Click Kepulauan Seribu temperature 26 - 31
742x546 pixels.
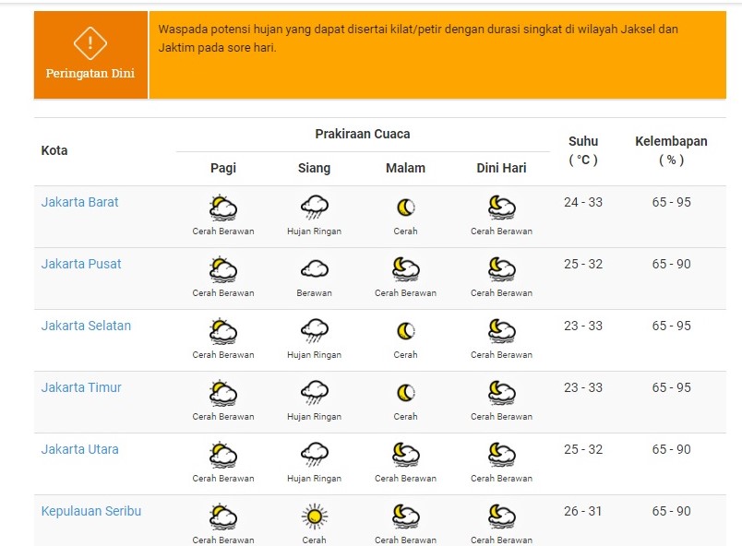pos(582,511)
